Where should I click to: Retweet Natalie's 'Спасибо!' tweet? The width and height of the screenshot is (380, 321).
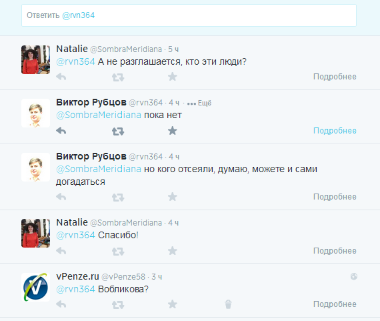118,252
